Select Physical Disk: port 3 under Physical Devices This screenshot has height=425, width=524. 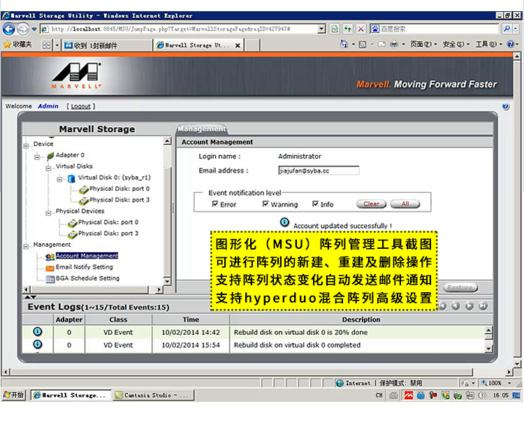pos(108,233)
